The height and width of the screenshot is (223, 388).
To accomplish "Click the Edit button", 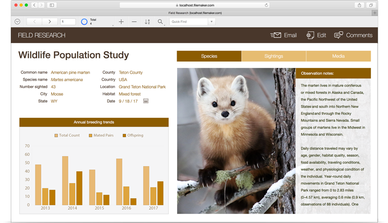I will [316, 35].
